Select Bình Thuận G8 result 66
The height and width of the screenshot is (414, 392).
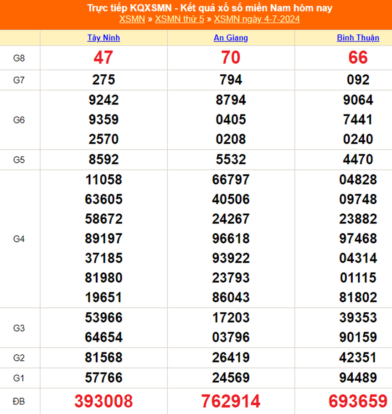pyautogui.click(x=358, y=58)
